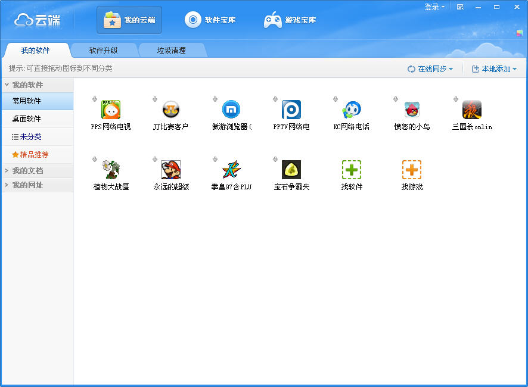Open the 登录 dropdown in title bar
Viewport: 528px width, 387px height.
tap(434, 7)
